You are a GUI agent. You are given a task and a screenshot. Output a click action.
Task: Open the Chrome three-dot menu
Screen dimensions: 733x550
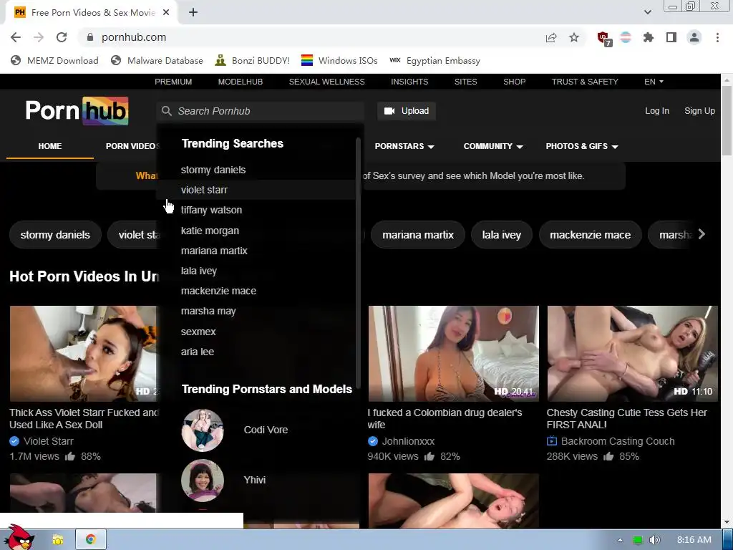point(717,37)
